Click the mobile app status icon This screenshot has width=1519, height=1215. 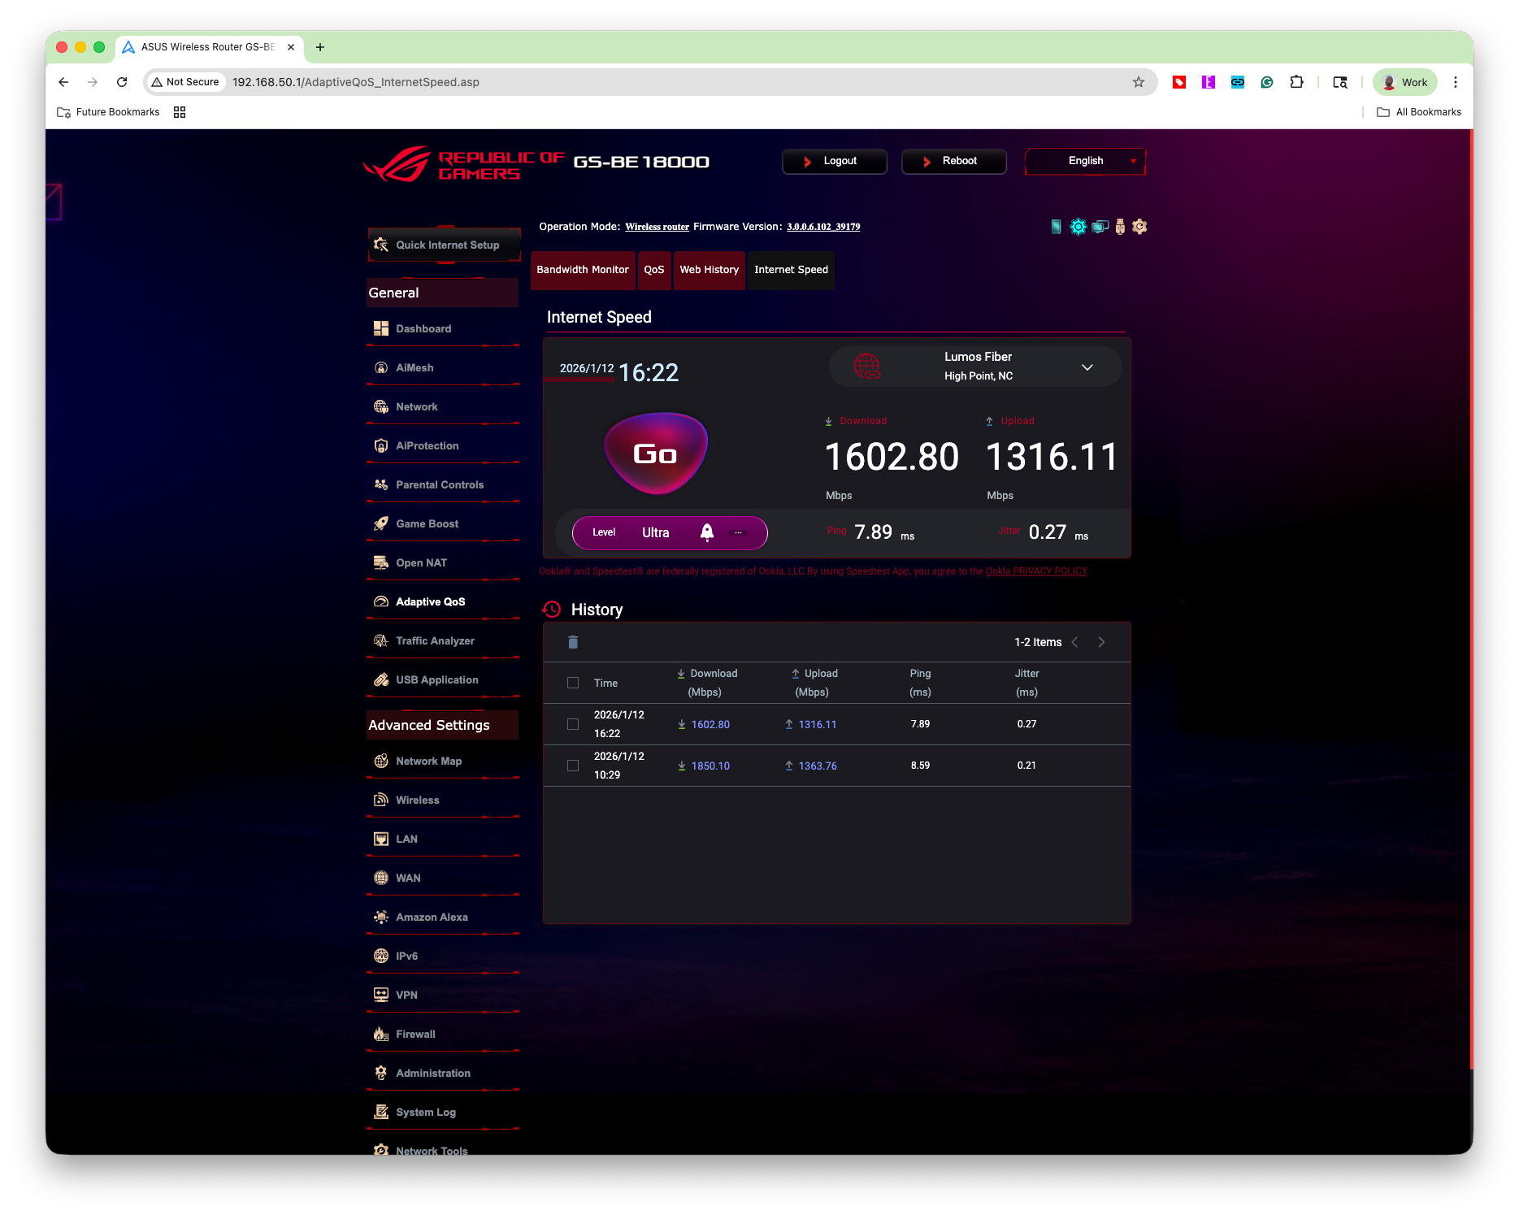1056,227
